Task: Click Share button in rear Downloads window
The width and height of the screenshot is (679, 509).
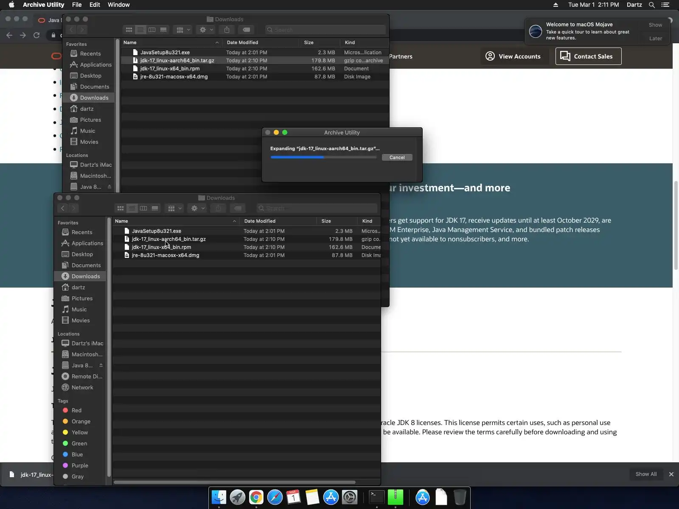Action: coord(227,30)
